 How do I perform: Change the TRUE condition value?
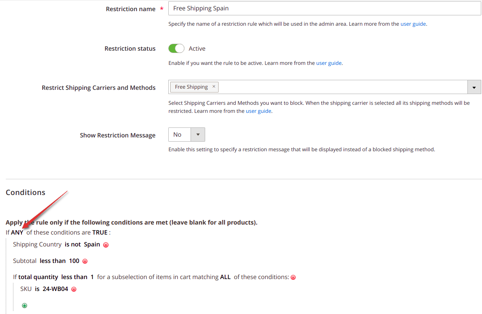[x=100, y=232]
